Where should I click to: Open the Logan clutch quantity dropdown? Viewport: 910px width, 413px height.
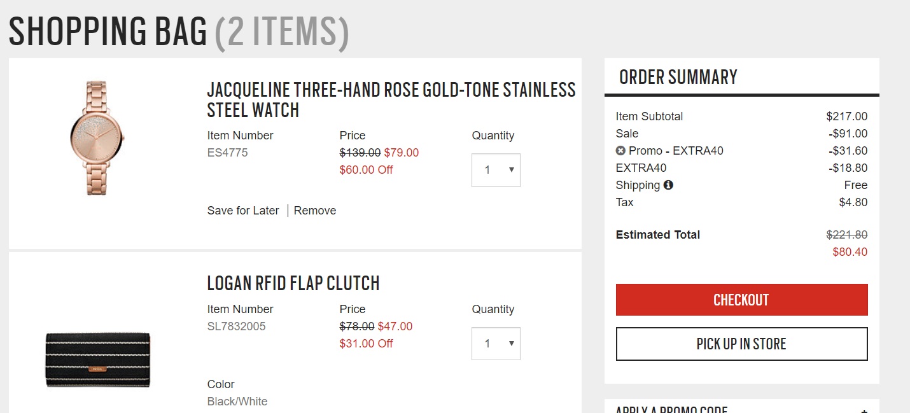click(496, 344)
